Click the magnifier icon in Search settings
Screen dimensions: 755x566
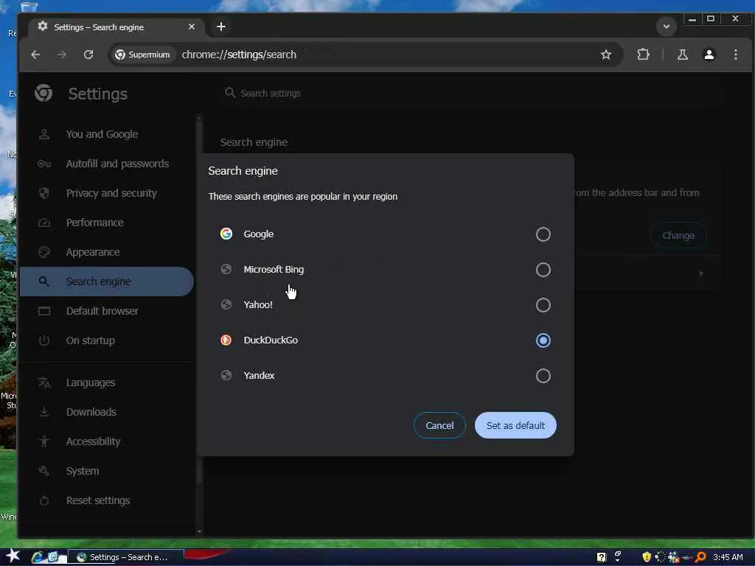230,92
